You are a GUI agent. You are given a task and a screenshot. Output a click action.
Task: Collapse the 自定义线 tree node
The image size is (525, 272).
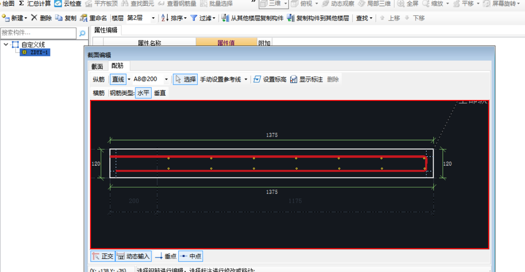coord(6,44)
